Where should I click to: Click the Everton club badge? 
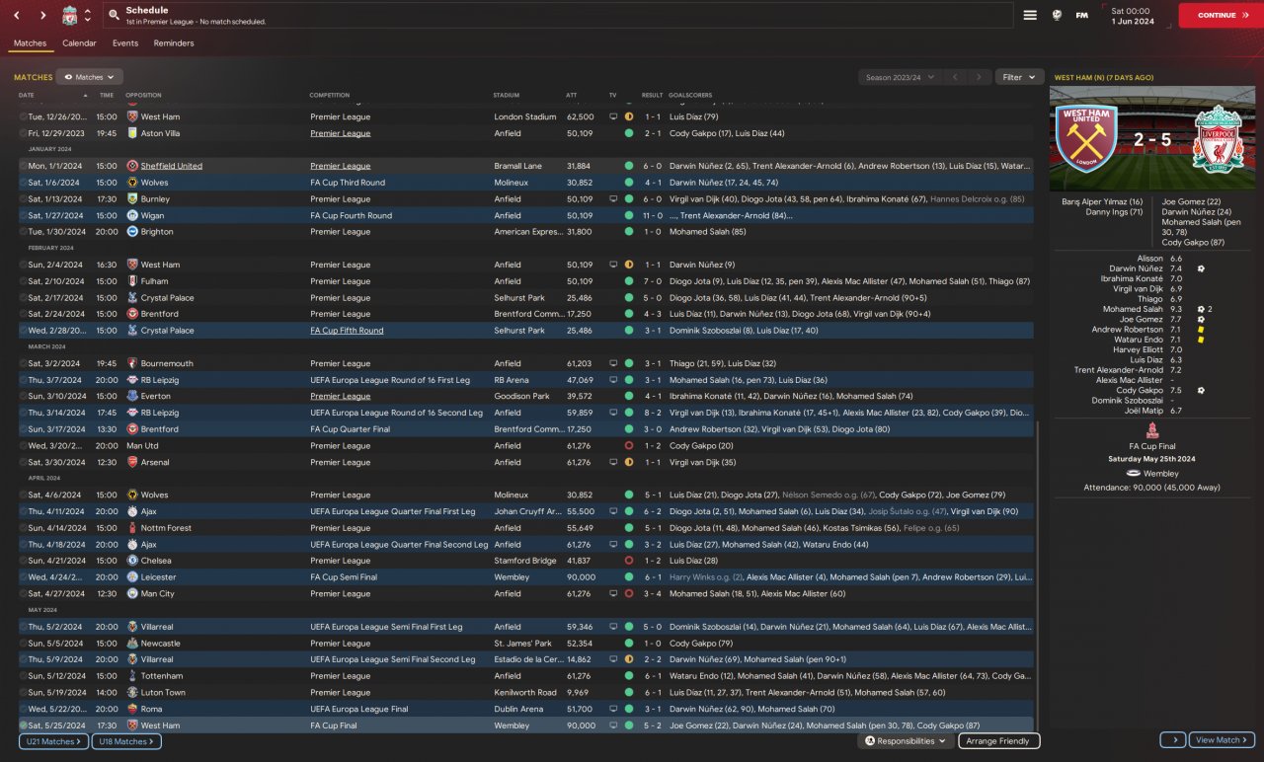tap(132, 396)
